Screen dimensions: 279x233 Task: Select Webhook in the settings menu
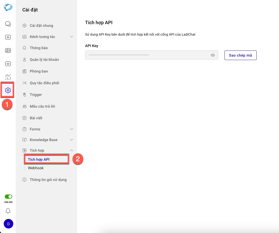pyautogui.click(x=36, y=168)
